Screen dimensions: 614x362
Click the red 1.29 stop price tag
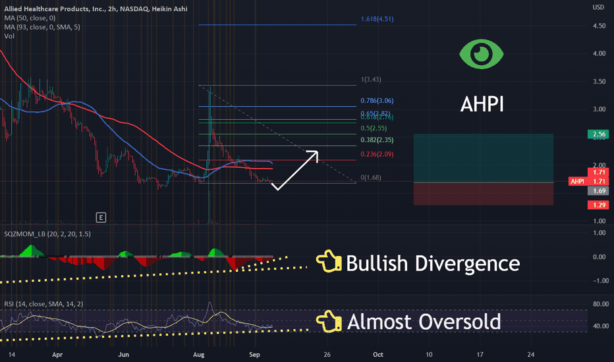pos(598,205)
